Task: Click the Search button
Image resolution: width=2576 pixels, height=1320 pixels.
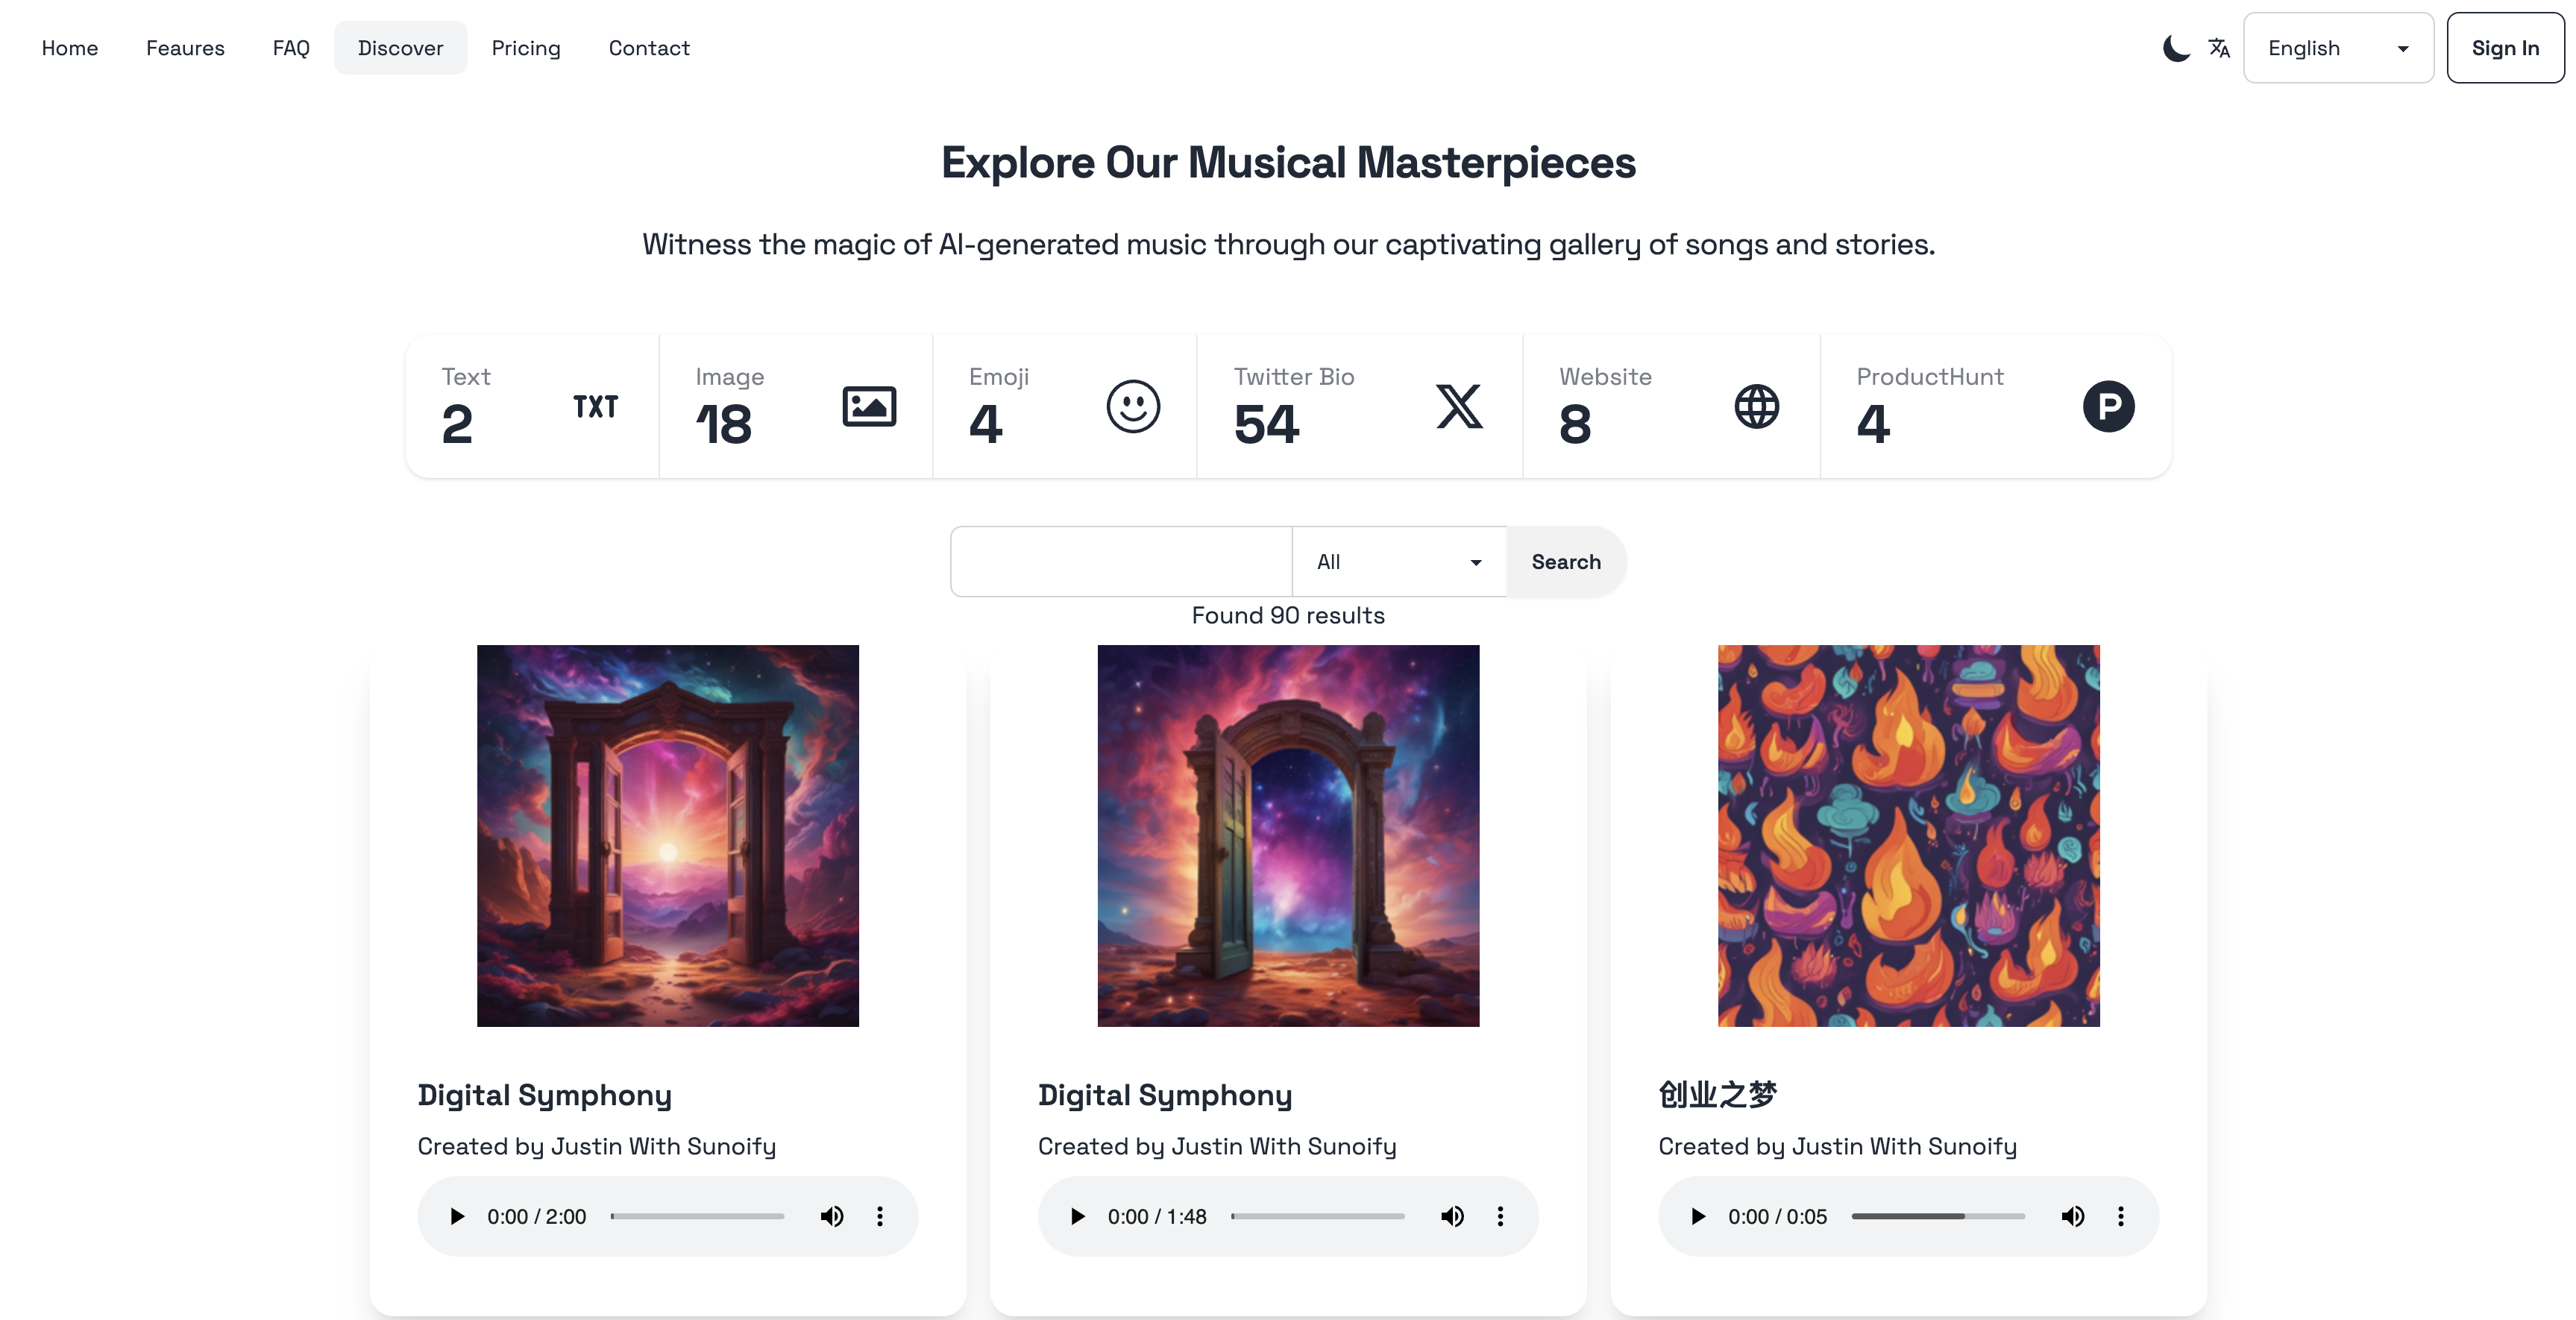Action: [x=1566, y=562]
